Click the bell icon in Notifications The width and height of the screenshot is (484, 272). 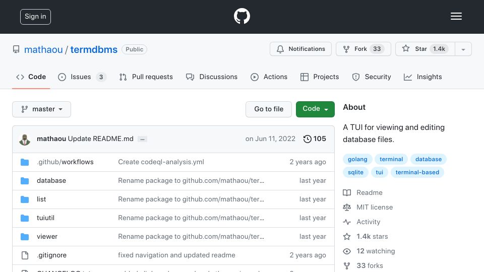(280, 49)
